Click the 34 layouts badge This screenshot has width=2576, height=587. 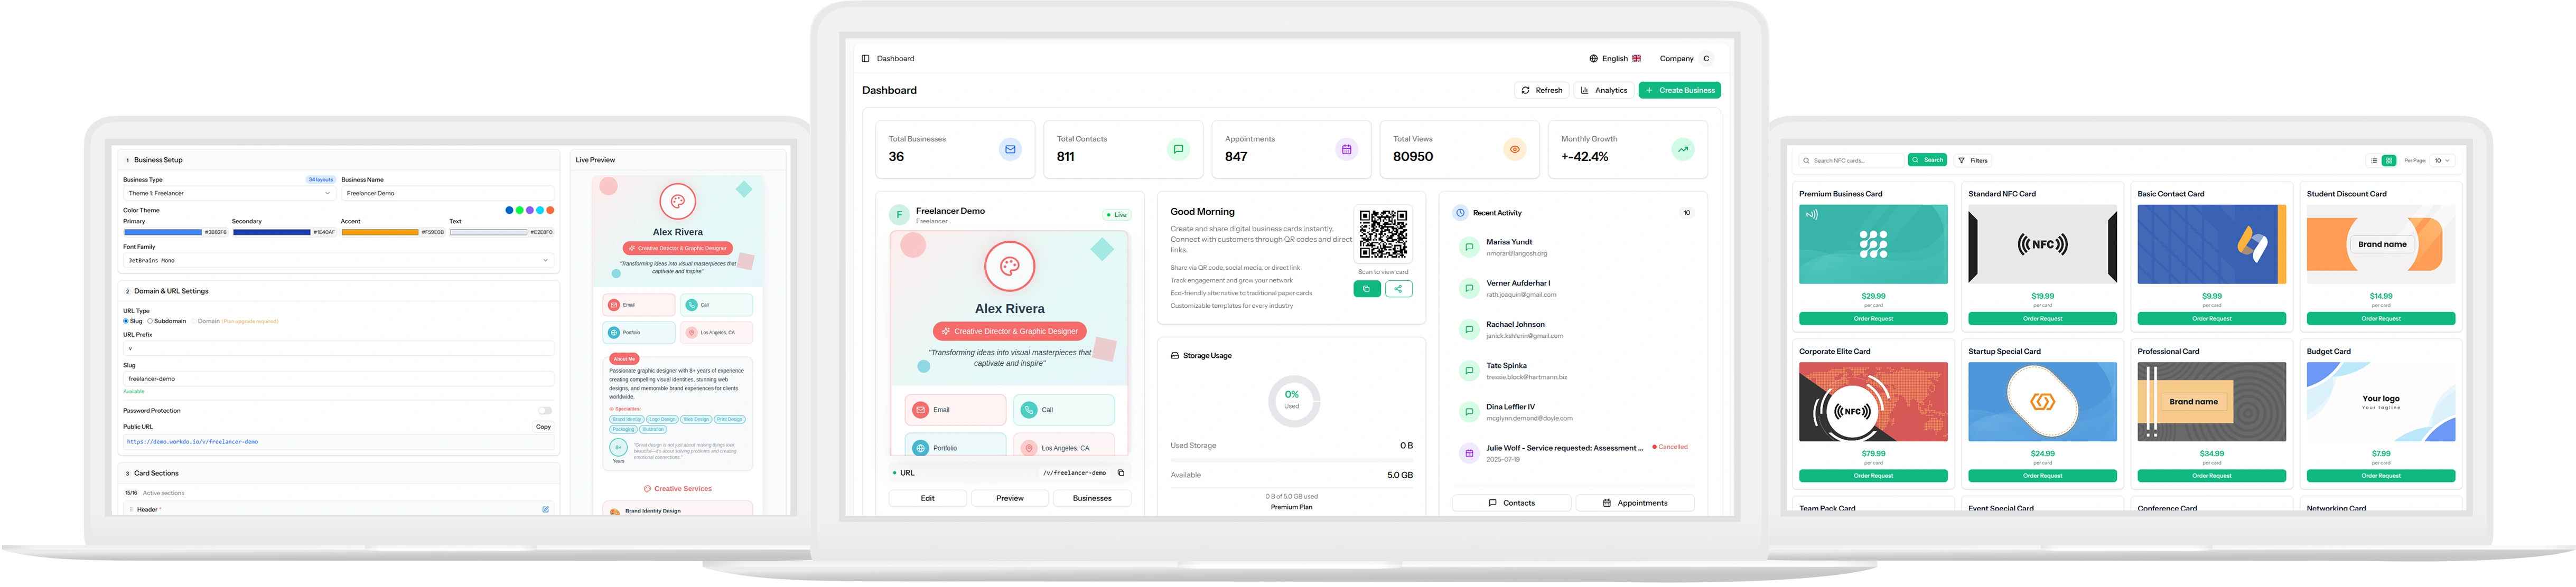tap(320, 180)
